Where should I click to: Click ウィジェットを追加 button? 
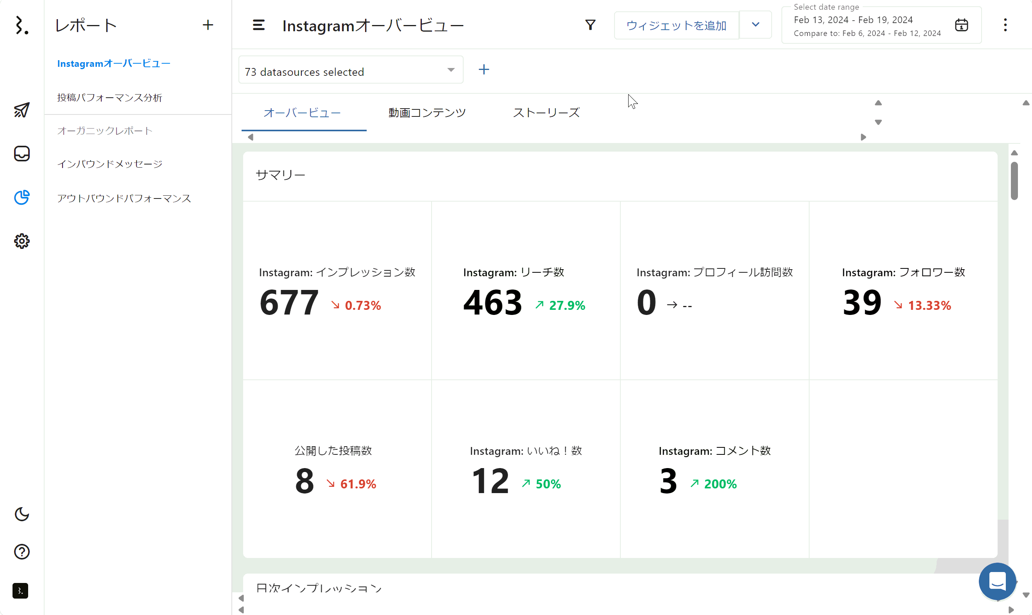(676, 25)
